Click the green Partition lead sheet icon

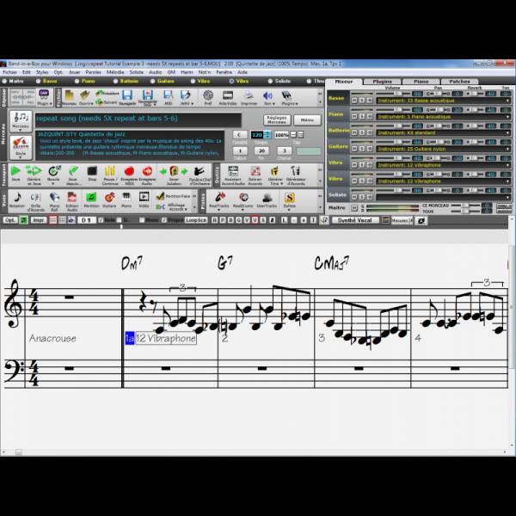click(91, 200)
